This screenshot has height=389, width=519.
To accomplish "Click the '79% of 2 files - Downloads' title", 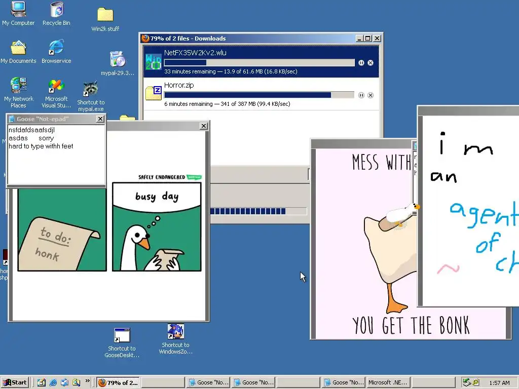I will coord(188,38).
